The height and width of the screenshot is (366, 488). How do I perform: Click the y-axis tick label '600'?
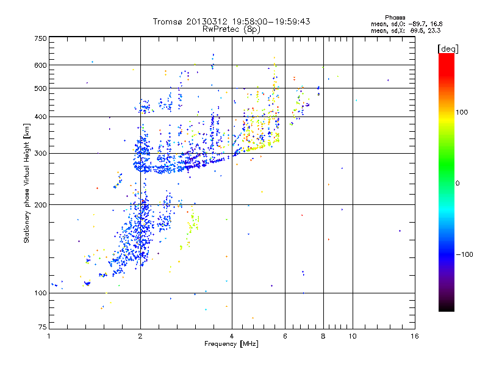pyautogui.click(x=40, y=65)
